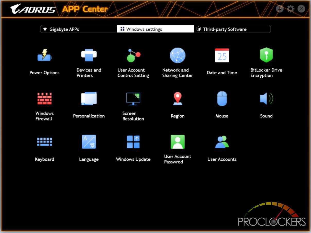Click the "Personalization" label
Screen dimensions: 311x233
89,116
